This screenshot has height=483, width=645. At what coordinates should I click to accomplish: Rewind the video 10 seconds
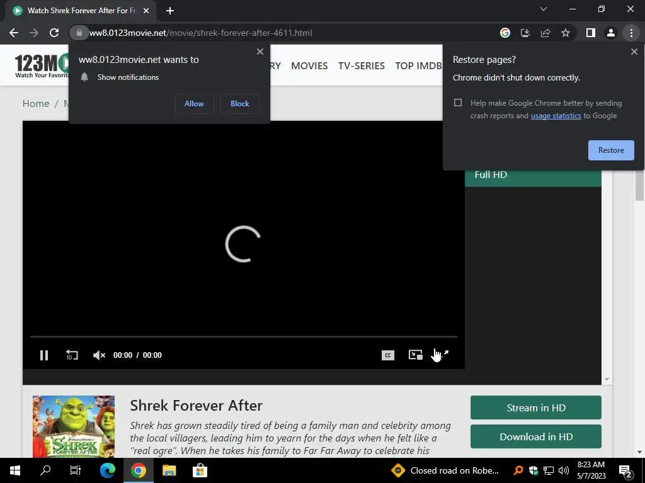tap(72, 355)
